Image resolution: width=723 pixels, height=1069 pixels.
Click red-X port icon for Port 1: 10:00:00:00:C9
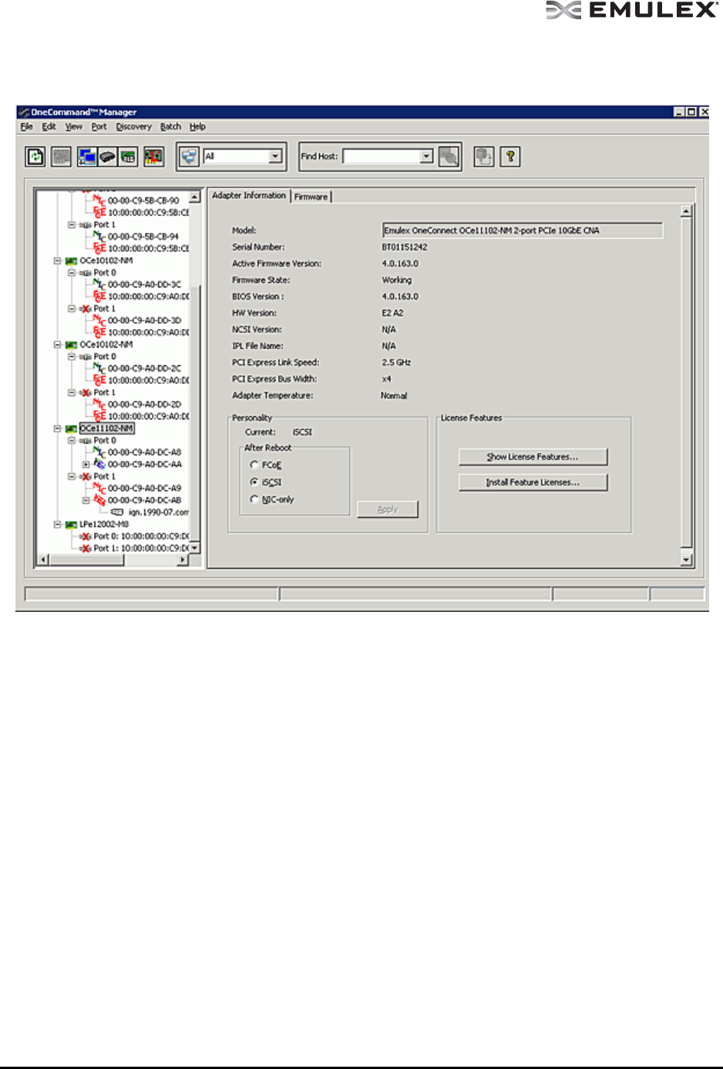pyautogui.click(x=86, y=548)
